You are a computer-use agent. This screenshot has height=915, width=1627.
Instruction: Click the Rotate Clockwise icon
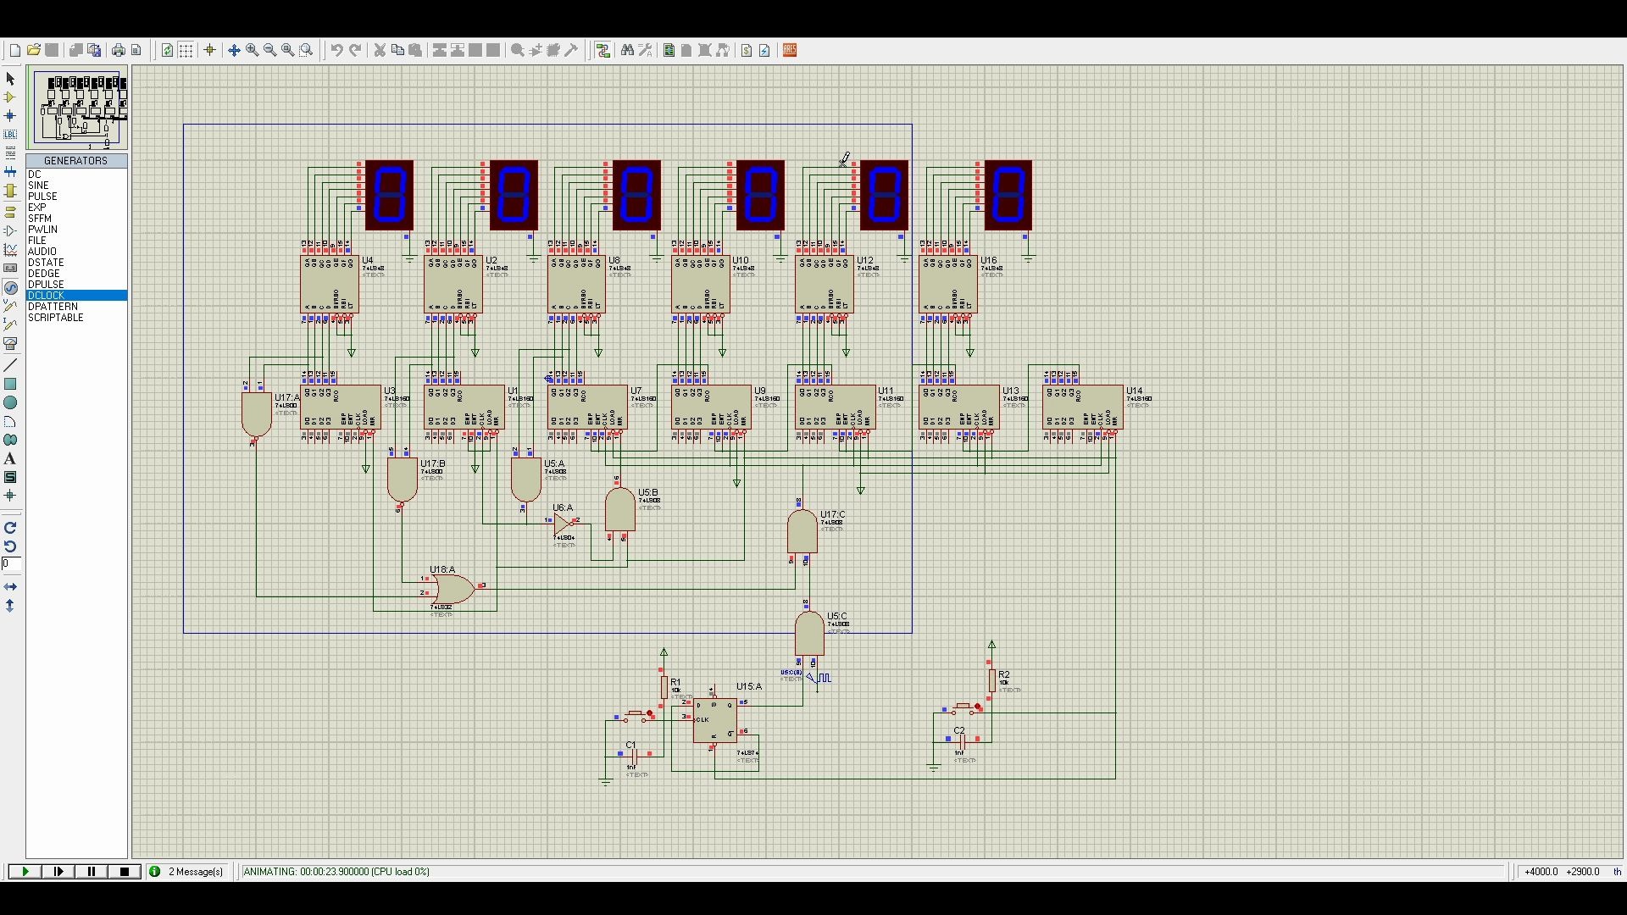pyautogui.click(x=10, y=527)
